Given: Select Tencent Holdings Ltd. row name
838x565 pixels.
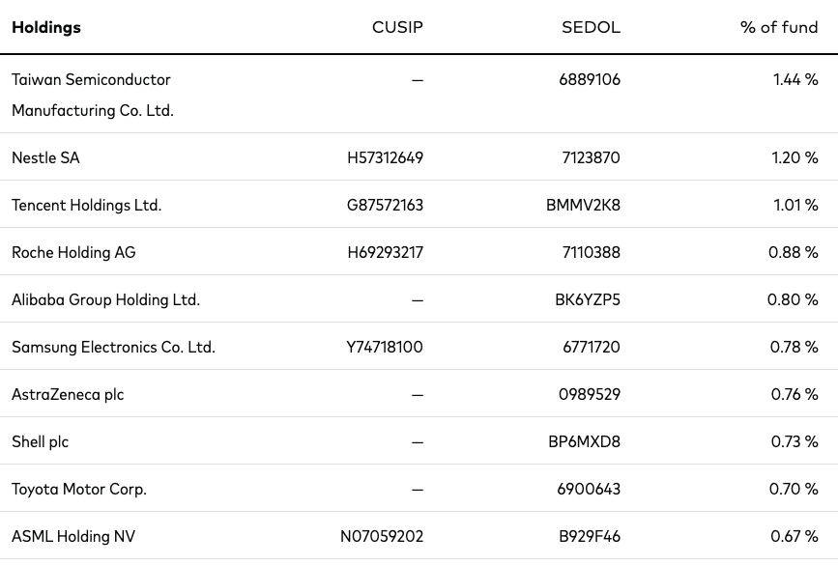Looking at the screenshot, I should pos(87,205).
